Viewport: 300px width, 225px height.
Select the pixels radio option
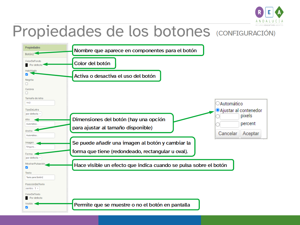click(218, 116)
